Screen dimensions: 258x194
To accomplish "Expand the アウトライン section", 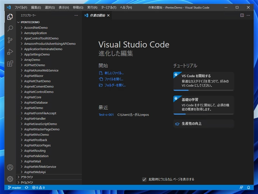I will click(x=49, y=177).
